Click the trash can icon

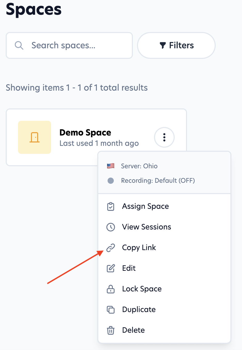111,330
